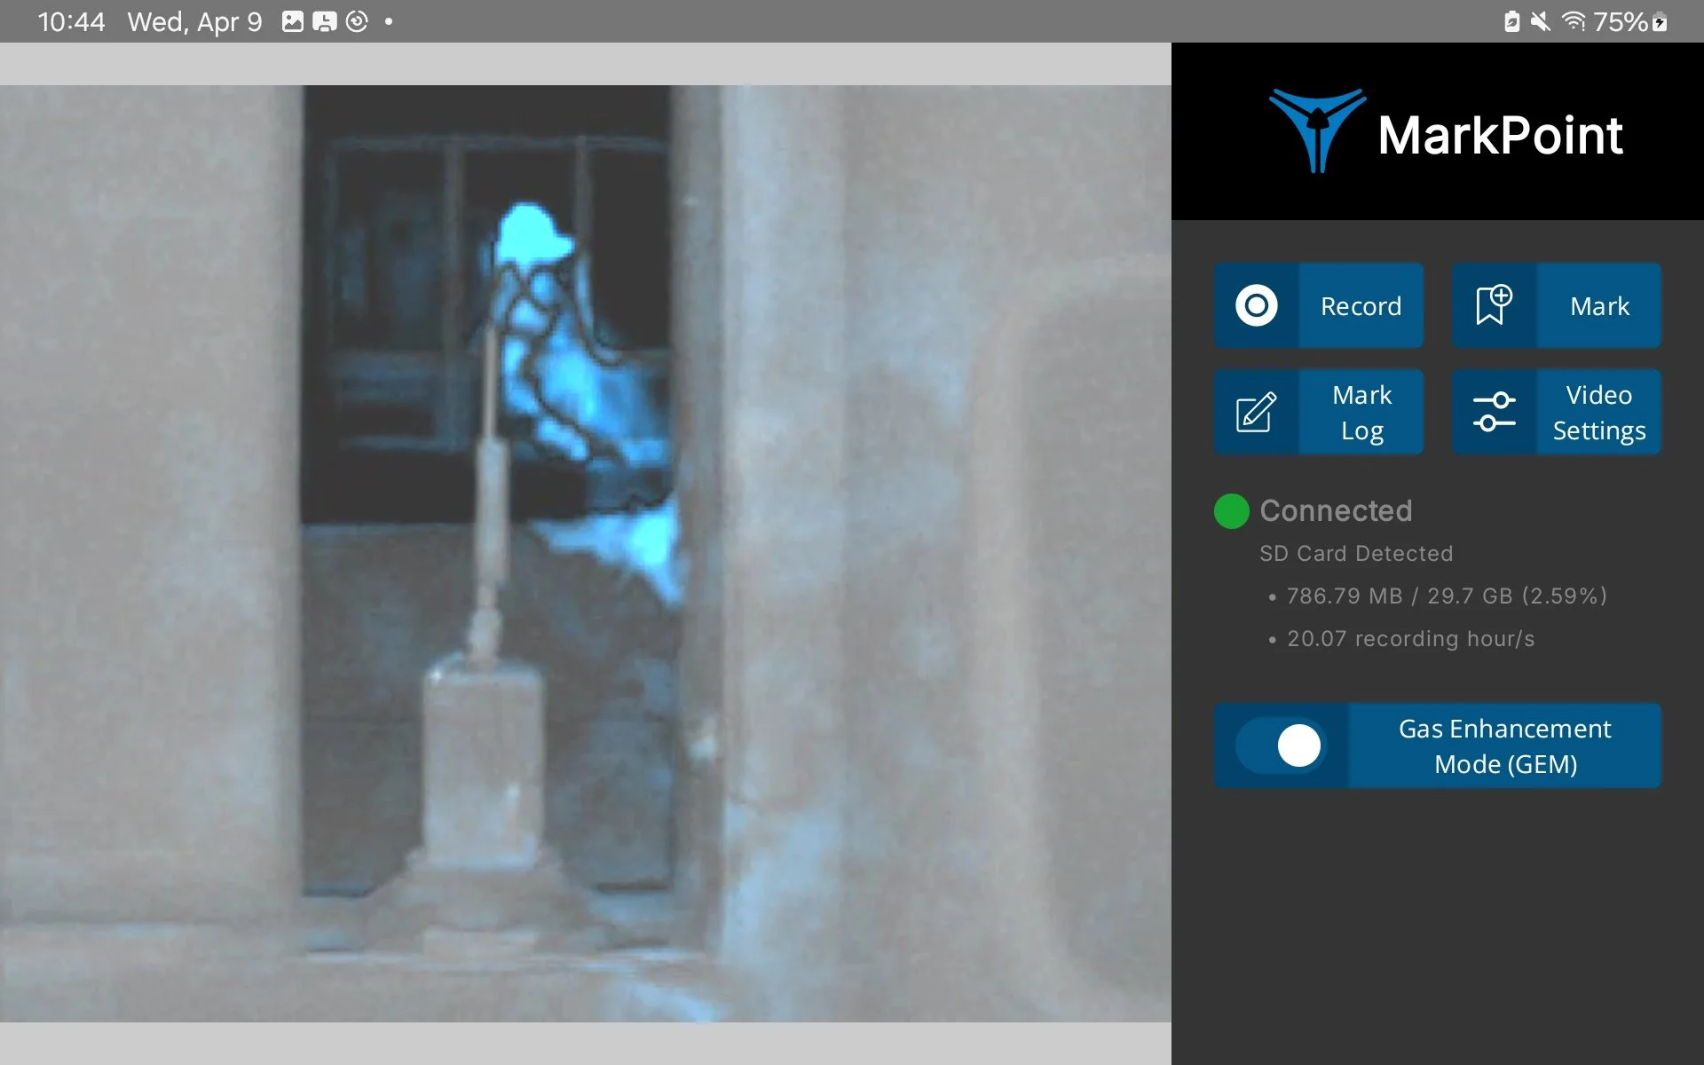Click the Record circle icon
1704x1065 pixels.
tap(1256, 305)
